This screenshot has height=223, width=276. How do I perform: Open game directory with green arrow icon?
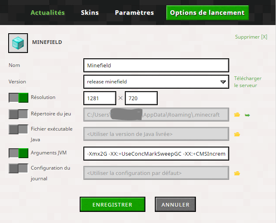tap(247, 115)
